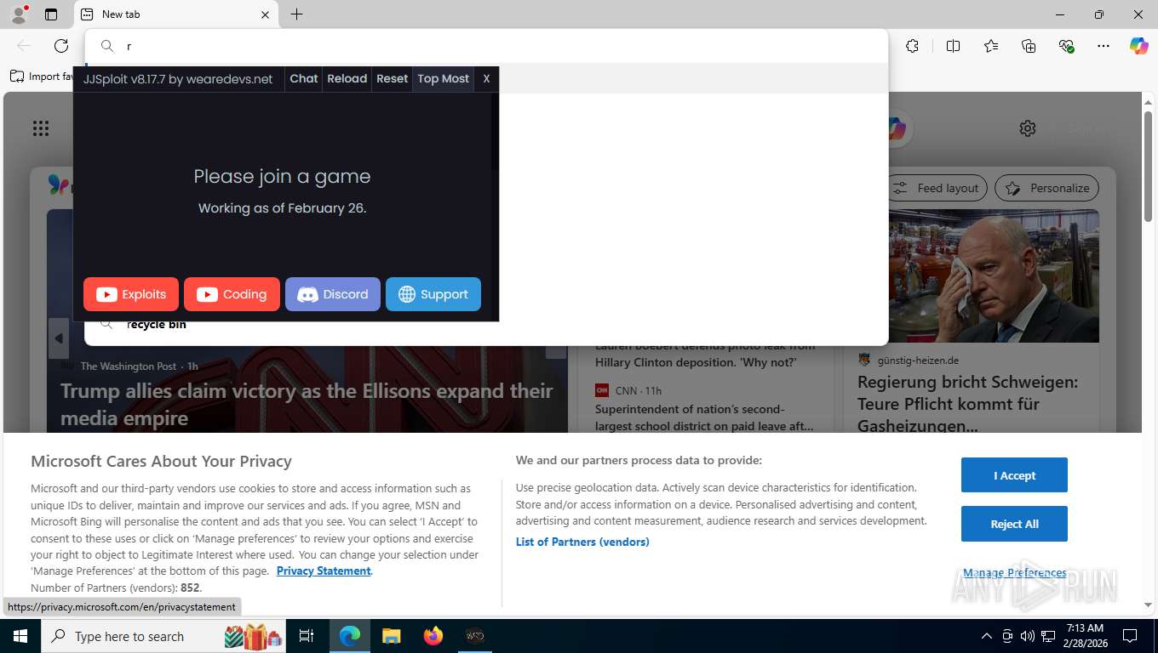
Task: Open the taskbar clock and date
Action: [x=1084, y=636]
